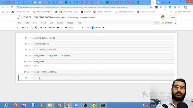
Task: Restart kernel and run all fast-forward icon
Action: pos(66,28)
